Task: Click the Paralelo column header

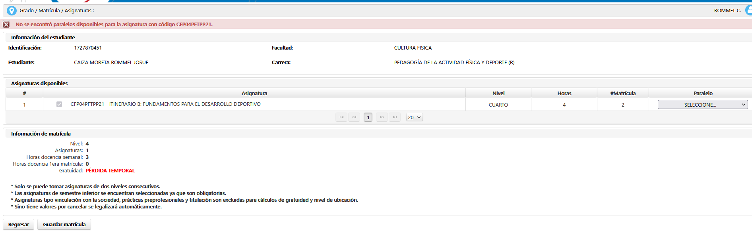Action: [x=703, y=94]
